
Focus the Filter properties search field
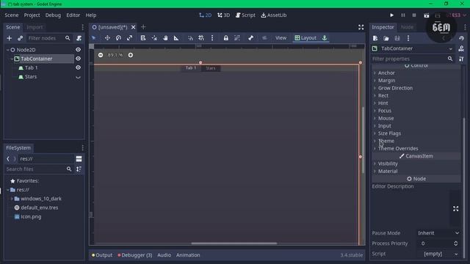point(413,59)
